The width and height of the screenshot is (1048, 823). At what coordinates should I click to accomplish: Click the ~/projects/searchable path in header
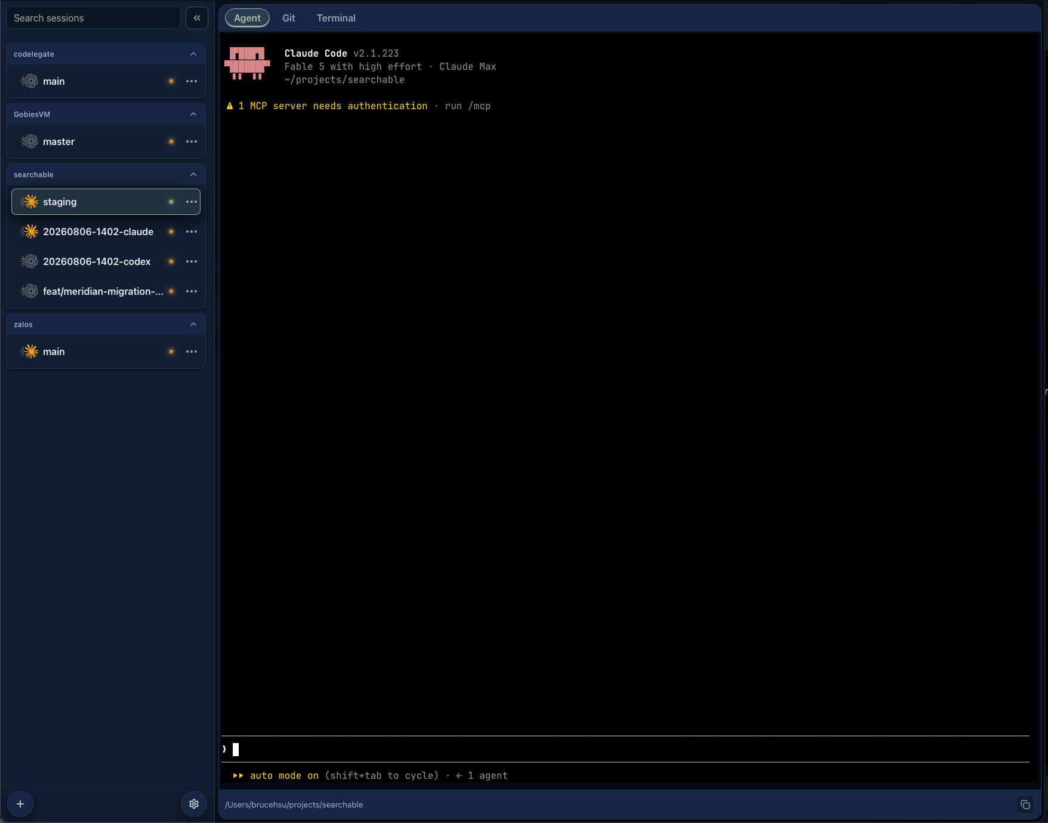(x=344, y=79)
